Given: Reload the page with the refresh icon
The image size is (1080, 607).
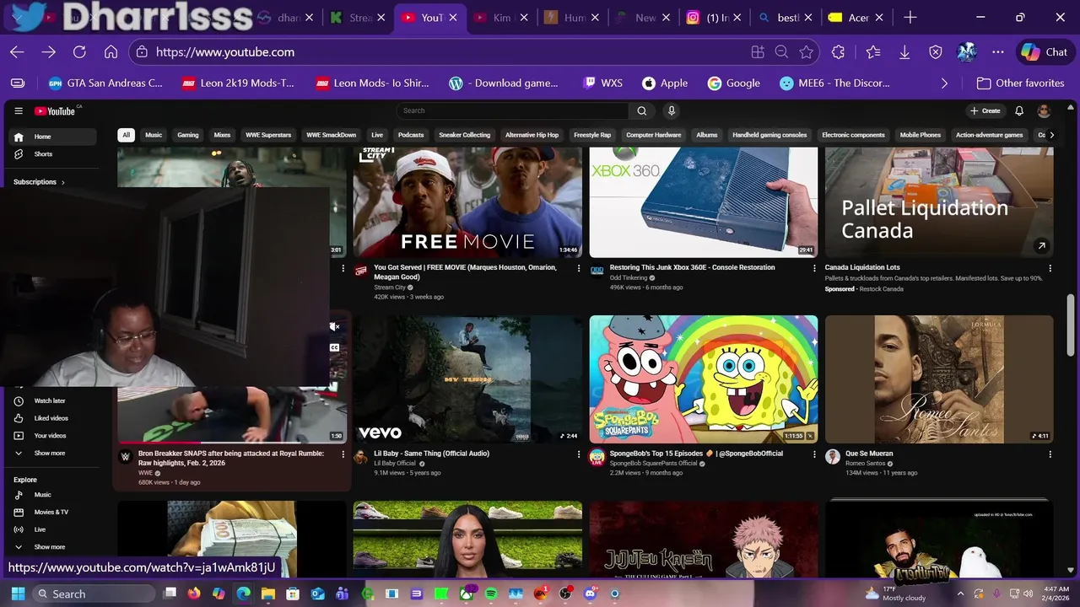Looking at the screenshot, I should [79, 52].
